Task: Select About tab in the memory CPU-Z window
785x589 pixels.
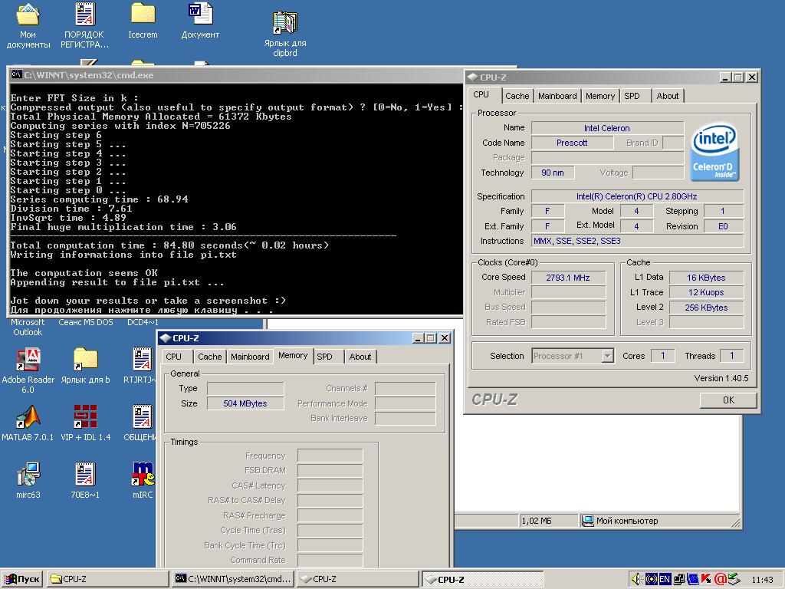Action: 360,357
